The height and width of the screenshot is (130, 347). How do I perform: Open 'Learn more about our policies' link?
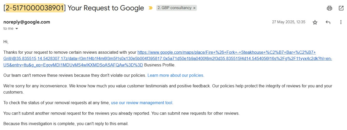coord(176,75)
